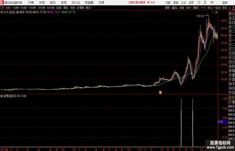The width and height of the screenshot is (235, 151).
Task: Click the customer service headset icon
Action: pyautogui.click(x=199, y=2)
